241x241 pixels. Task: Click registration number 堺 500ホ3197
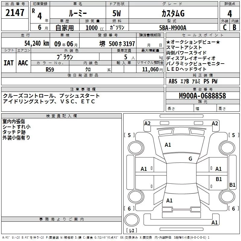point(117,44)
